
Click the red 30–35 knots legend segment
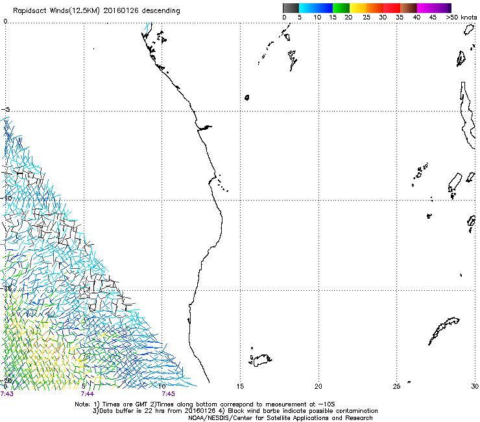392,8
